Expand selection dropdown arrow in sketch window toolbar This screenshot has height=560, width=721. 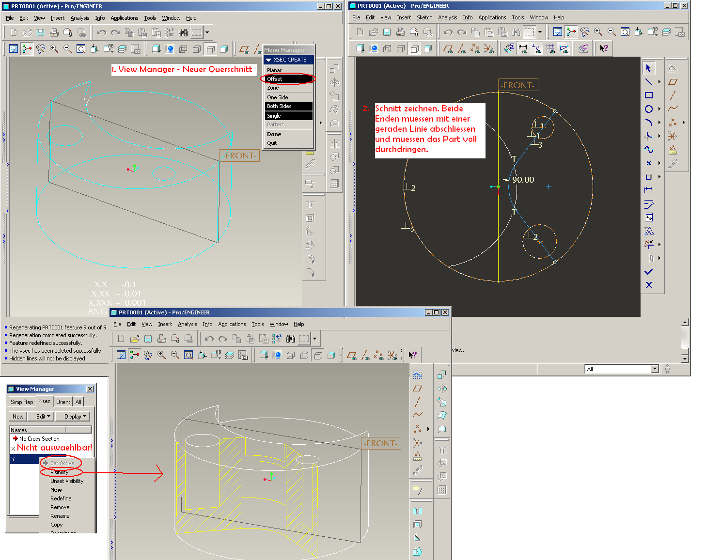click(540, 32)
